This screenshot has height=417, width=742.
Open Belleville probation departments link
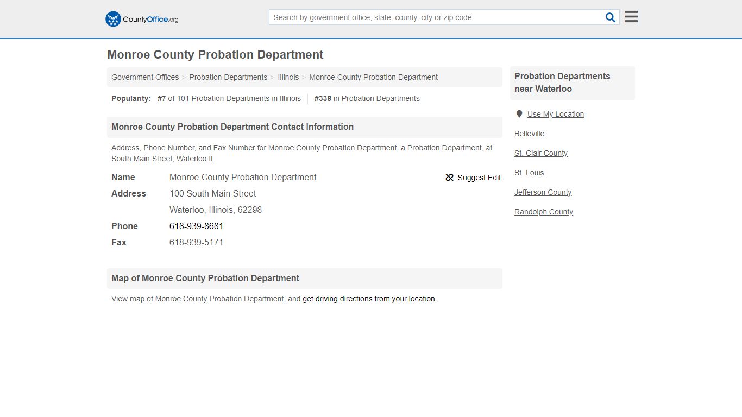pyautogui.click(x=529, y=134)
